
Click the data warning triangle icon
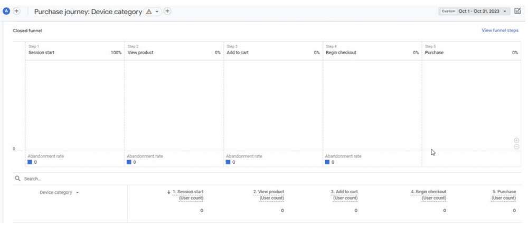click(148, 12)
